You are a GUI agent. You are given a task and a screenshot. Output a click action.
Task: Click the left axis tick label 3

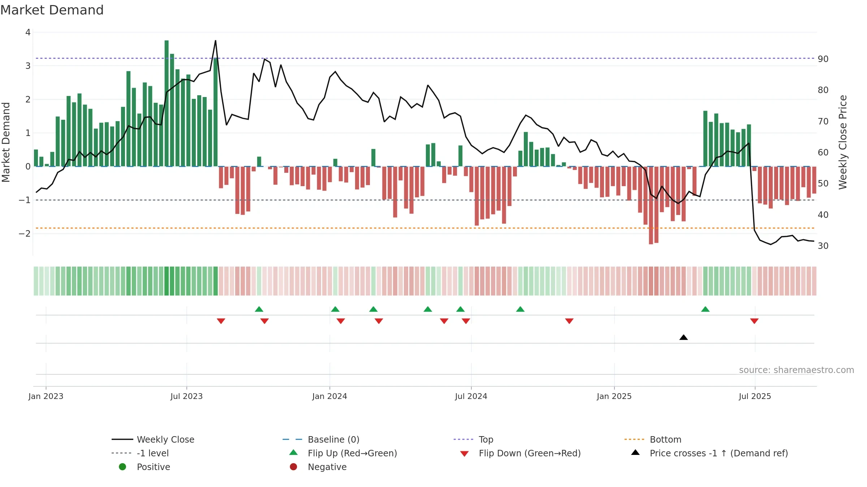[28, 66]
